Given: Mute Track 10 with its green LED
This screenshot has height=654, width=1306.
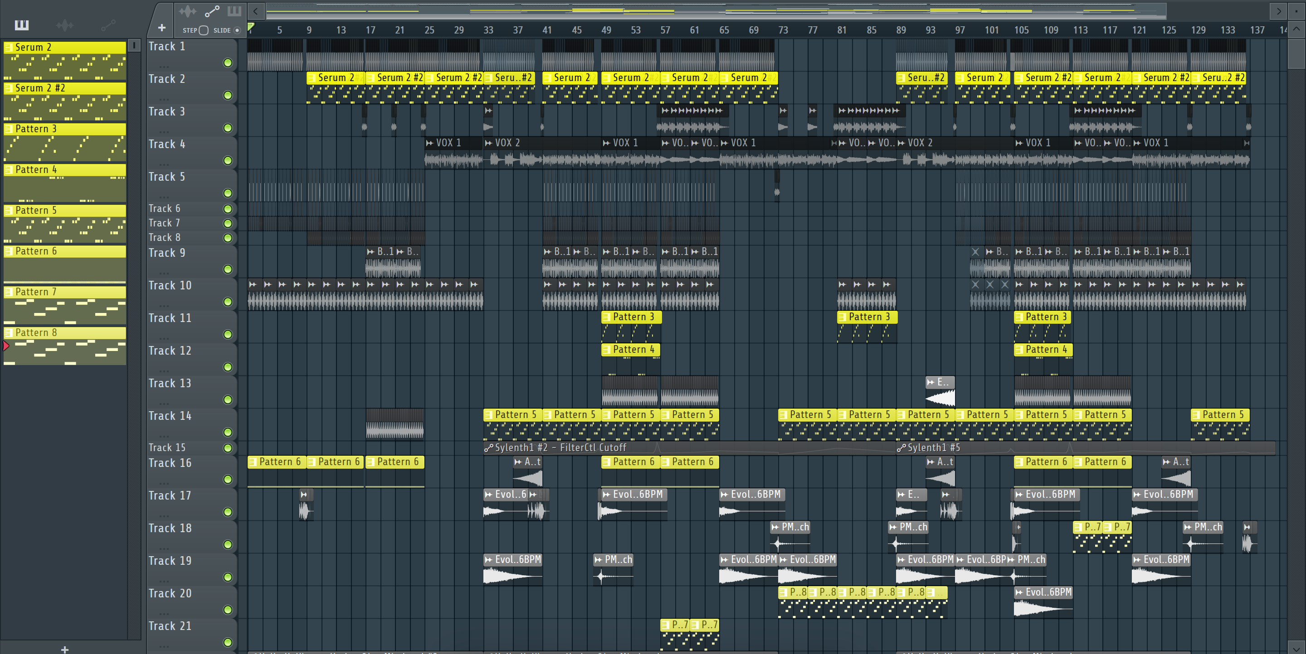Looking at the screenshot, I should click(228, 302).
